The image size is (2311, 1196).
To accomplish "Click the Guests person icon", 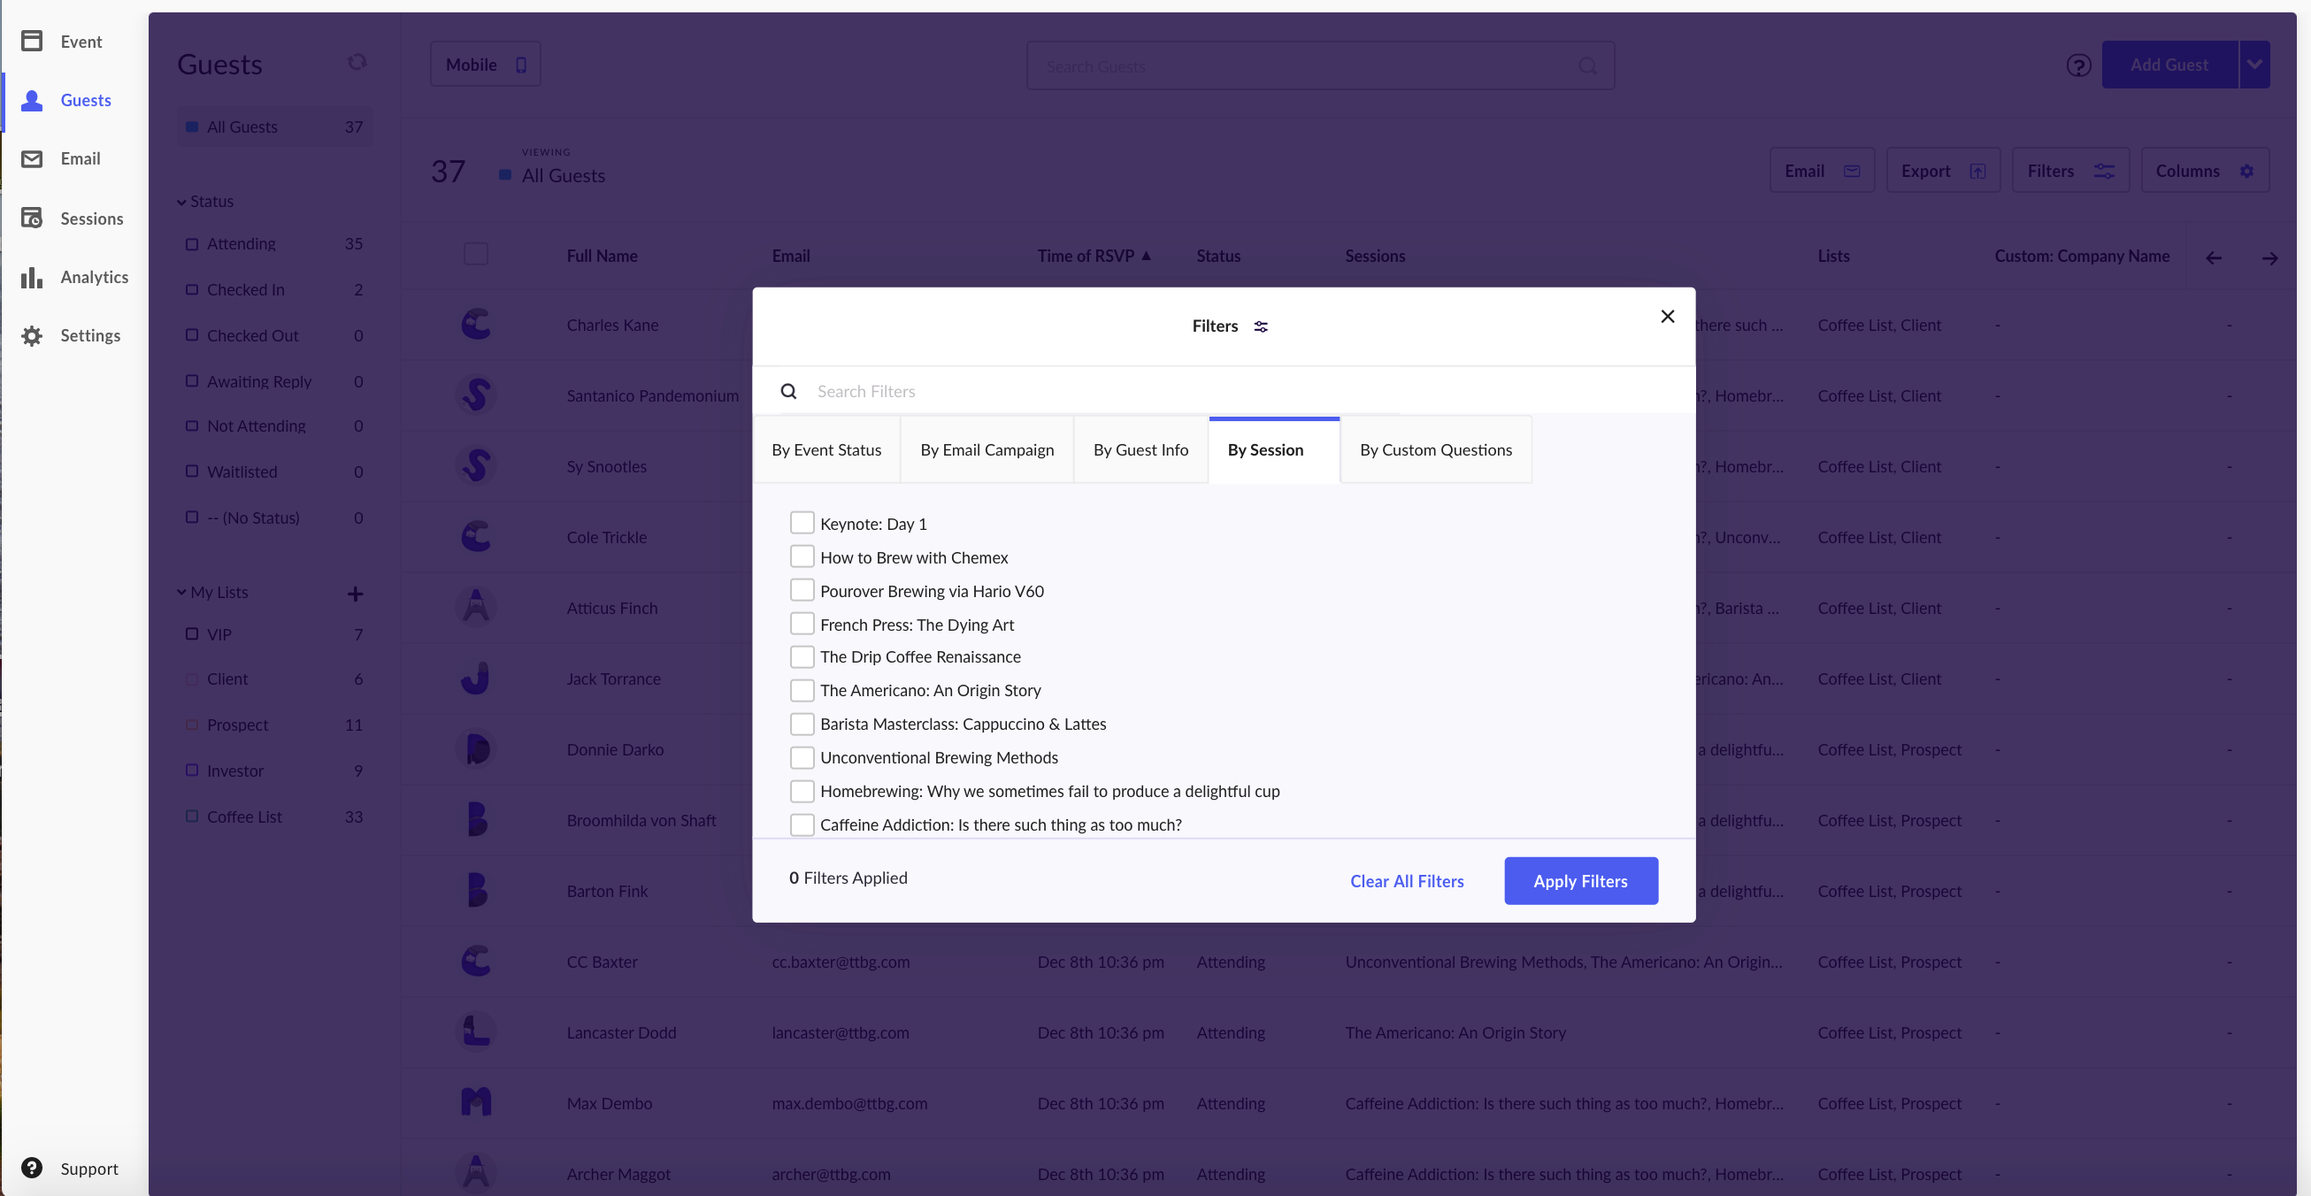I will tap(31, 100).
